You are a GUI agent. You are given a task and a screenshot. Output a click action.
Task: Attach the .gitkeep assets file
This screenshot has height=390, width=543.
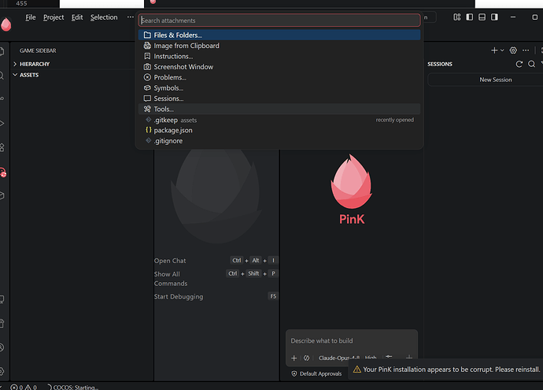coord(279,120)
